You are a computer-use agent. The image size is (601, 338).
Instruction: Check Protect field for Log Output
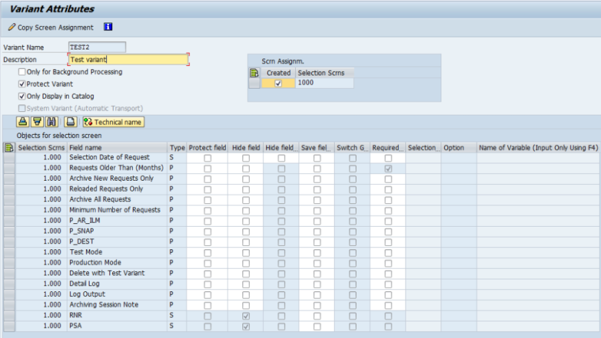click(207, 295)
